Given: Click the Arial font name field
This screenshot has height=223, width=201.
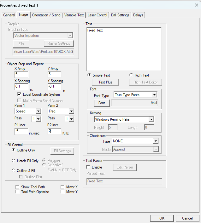Looking at the screenshot, I should (x=134, y=103).
